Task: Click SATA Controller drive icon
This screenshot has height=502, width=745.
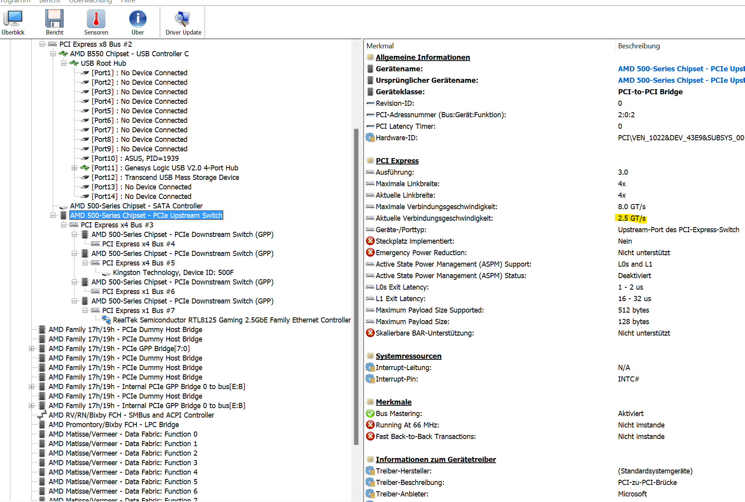Action: click(63, 206)
